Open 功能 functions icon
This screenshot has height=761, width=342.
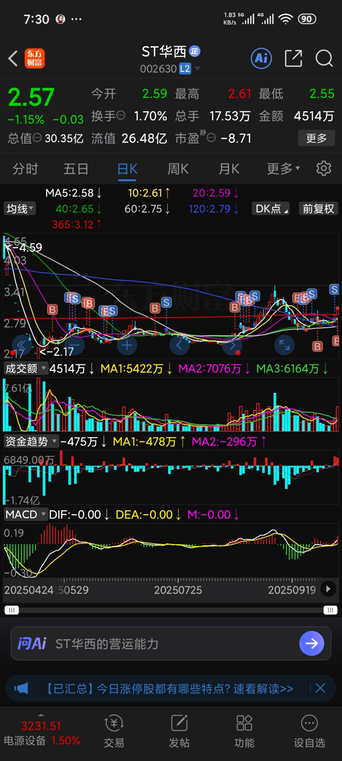[244, 732]
